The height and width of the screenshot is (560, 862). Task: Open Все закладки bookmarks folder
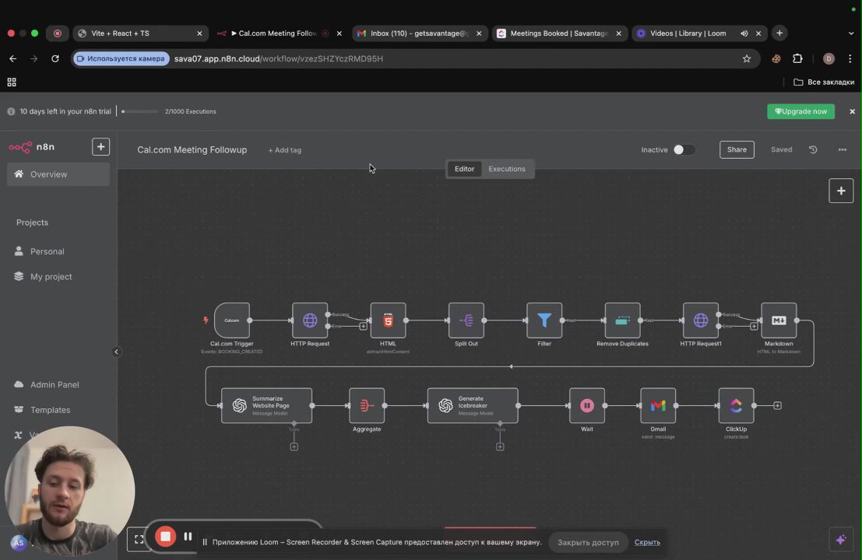pos(824,82)
